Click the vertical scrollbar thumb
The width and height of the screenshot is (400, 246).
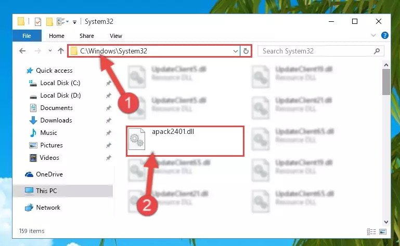(x=386, y=82)
